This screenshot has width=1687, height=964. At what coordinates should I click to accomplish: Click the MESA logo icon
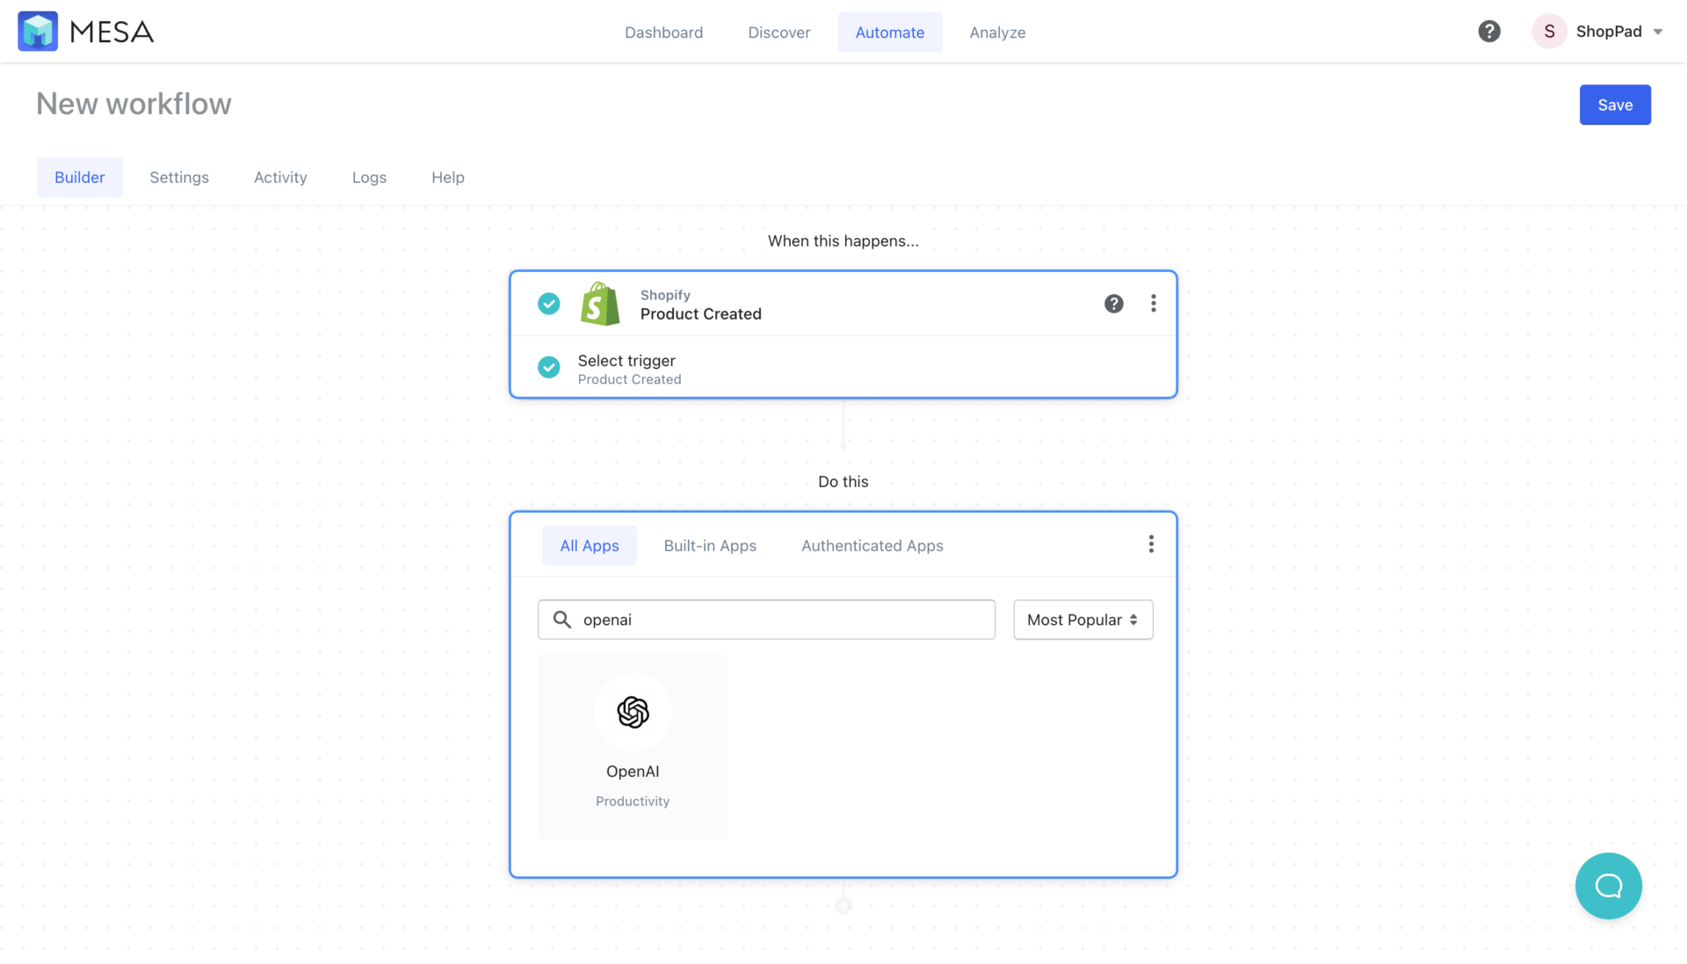pos(38,31)
